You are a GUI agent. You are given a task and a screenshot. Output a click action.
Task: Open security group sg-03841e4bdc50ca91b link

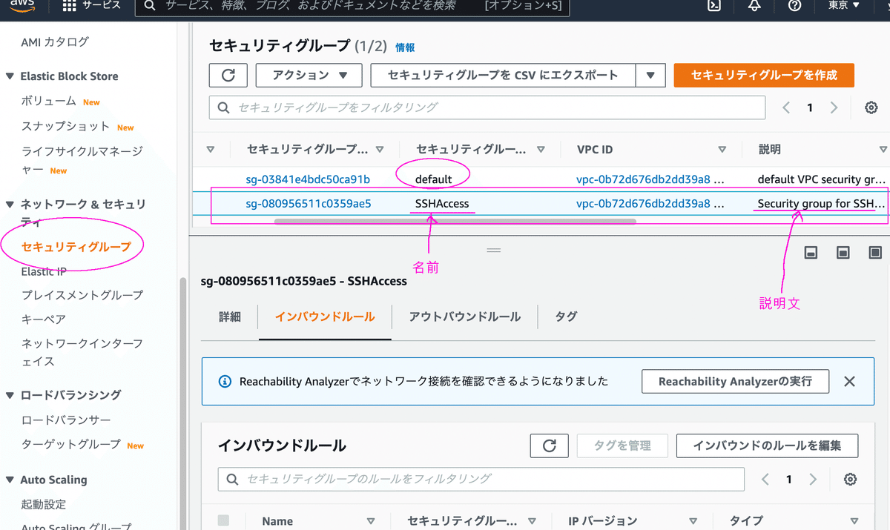pos(308,179)
